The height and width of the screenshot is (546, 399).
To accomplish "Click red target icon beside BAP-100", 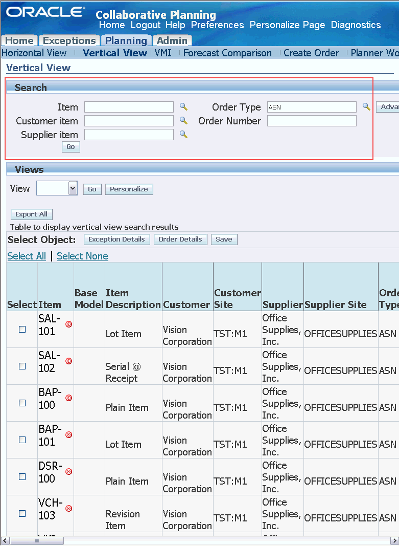I will [x=69, y=398].
